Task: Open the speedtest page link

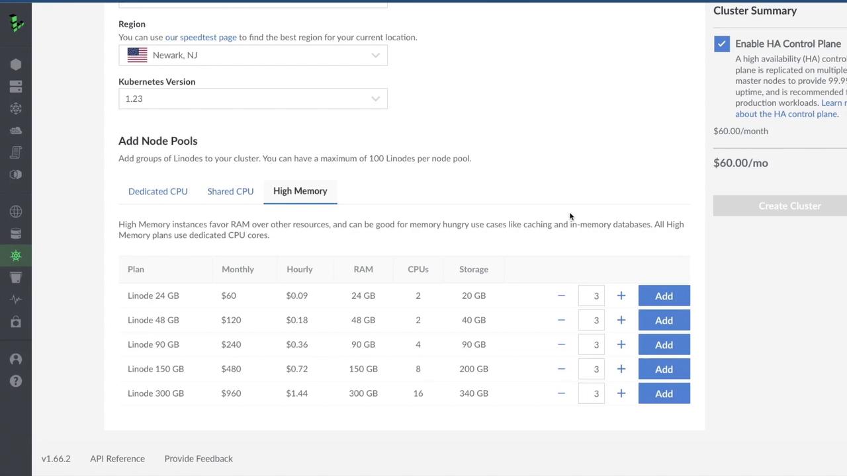Action: tap(201, 37)
